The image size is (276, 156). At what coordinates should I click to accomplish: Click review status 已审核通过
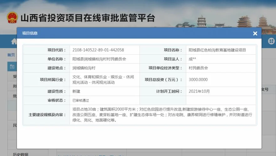(x=81, y=100)
